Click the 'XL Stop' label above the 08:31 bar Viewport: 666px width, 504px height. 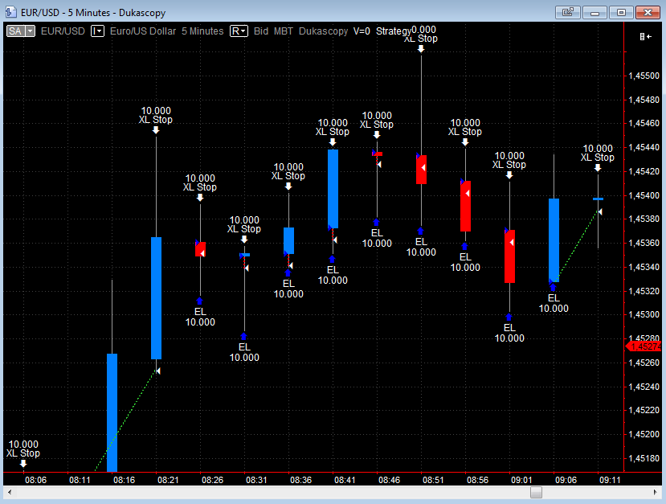tap(243, 229)
